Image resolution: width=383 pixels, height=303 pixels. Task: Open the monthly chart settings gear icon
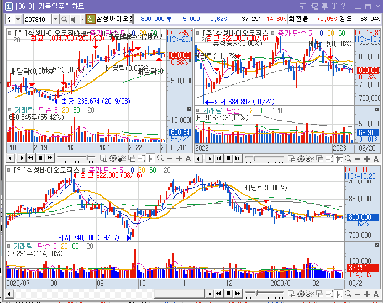click(x=113, y=158)
